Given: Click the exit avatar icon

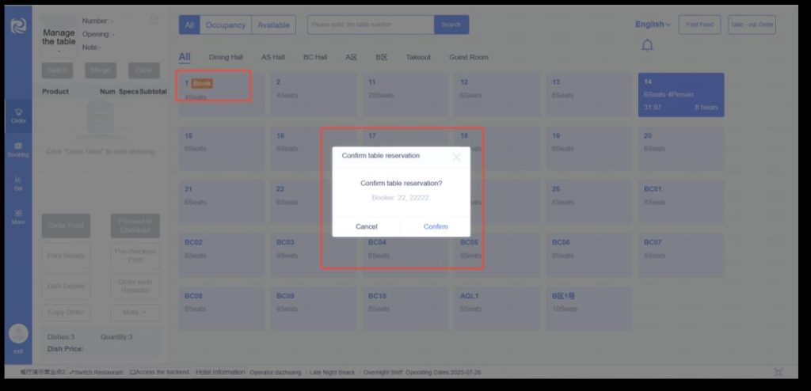Looking at the screenshot, I should [x=18, y=334].
